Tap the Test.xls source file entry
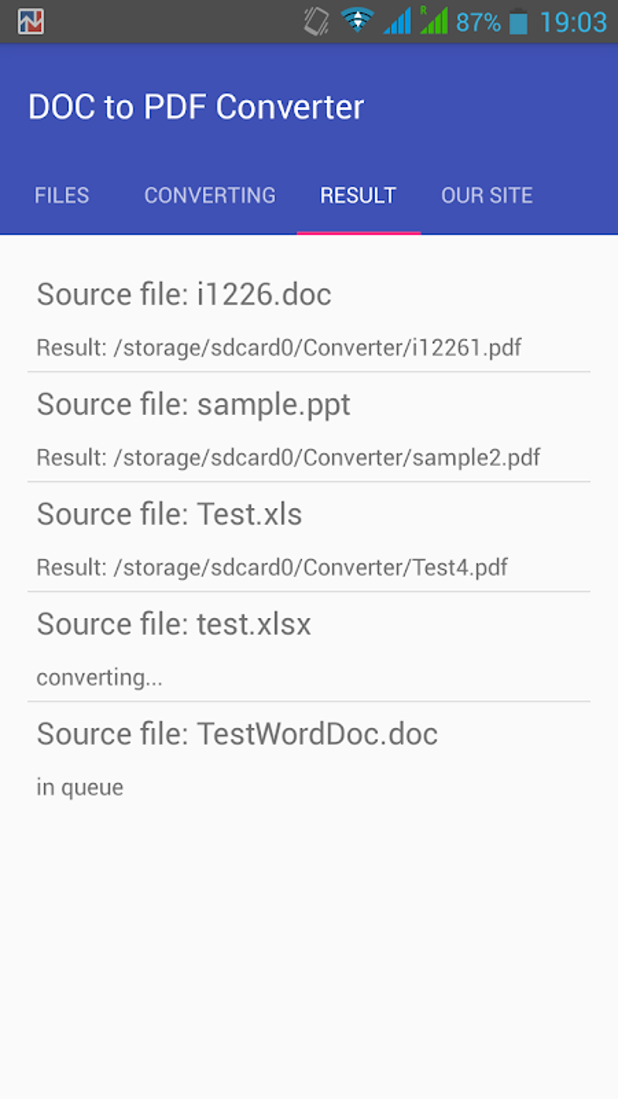Screen dimensions: 618x1099 [x=170, y=514]
